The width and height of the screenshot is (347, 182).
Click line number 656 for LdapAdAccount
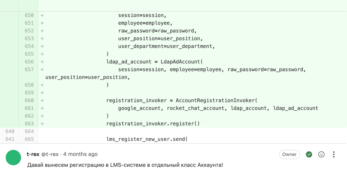29,62
